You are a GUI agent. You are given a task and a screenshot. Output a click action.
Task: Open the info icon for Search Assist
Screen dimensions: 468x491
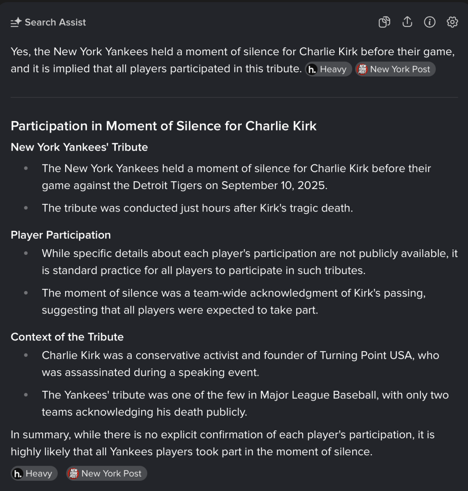click(430, 22)
